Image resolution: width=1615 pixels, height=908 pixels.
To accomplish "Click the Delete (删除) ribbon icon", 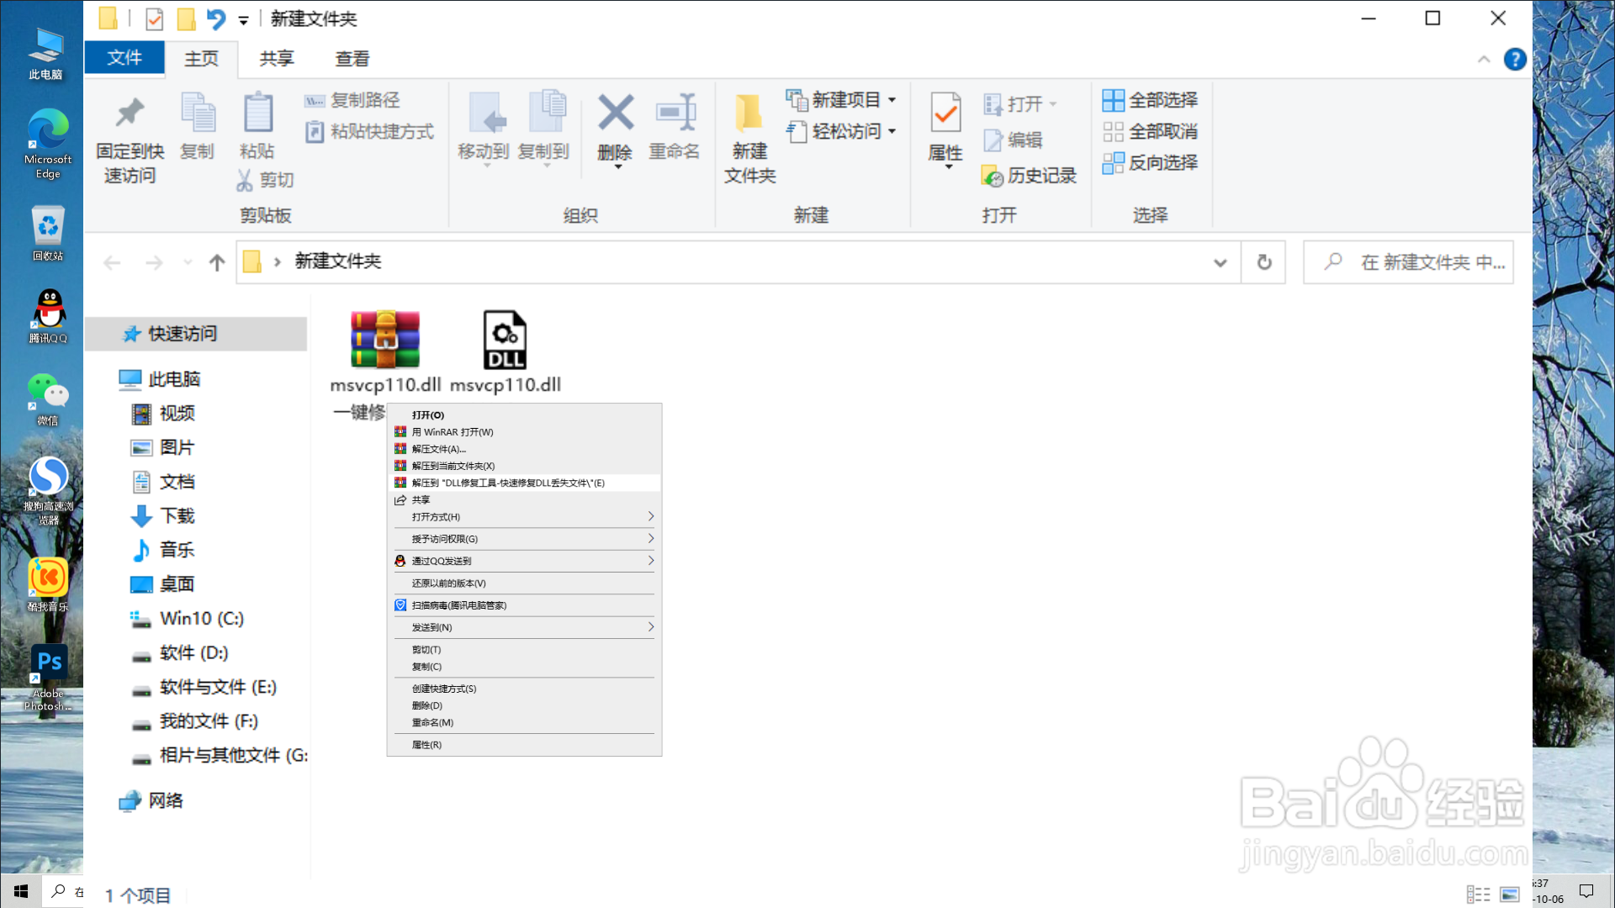I will click(x=615, y=113).
